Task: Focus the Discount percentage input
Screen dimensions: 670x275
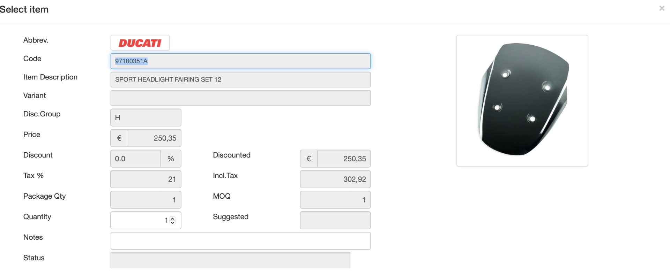Action: [136, 159]
